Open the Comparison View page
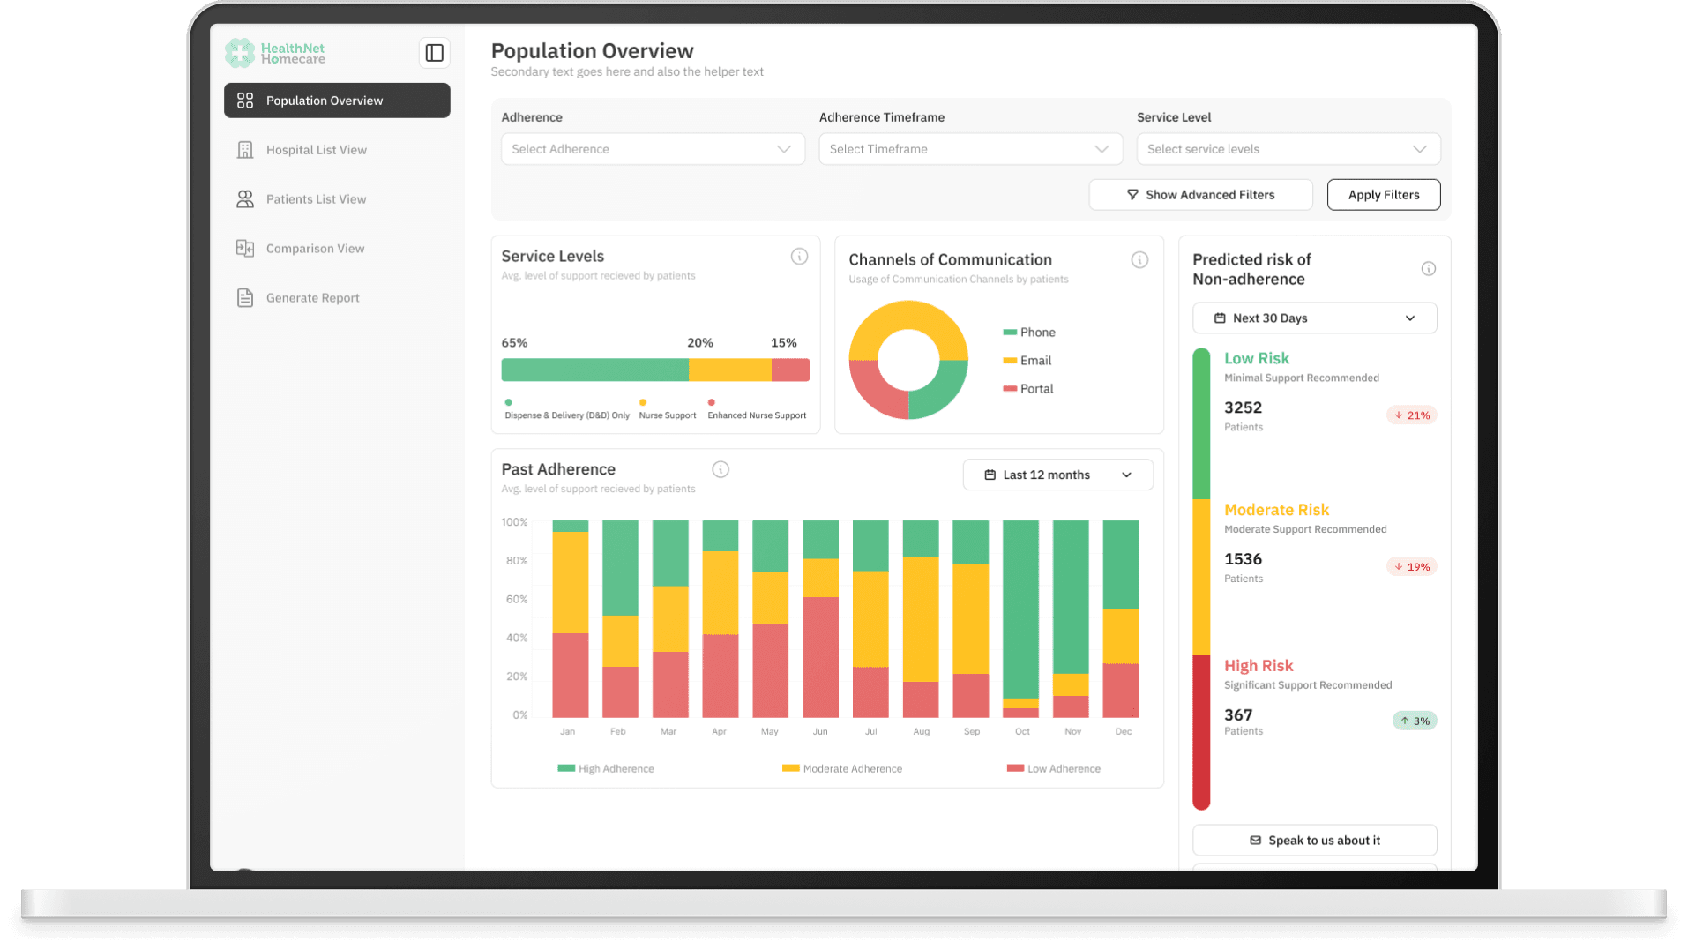This screenshot has height=942, width=1688. (x=315, y=249)
